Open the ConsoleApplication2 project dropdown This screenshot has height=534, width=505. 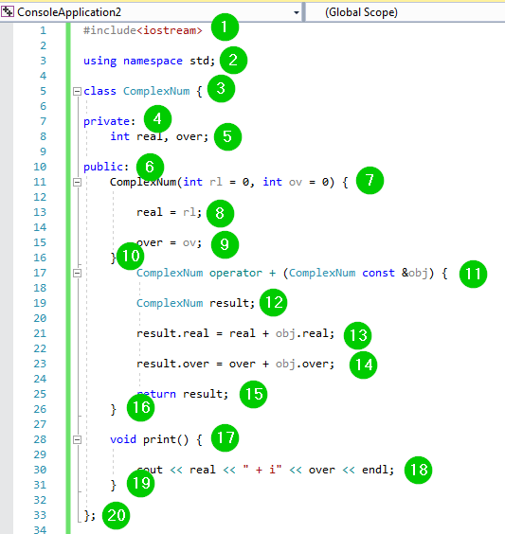[x=297, y=12]
